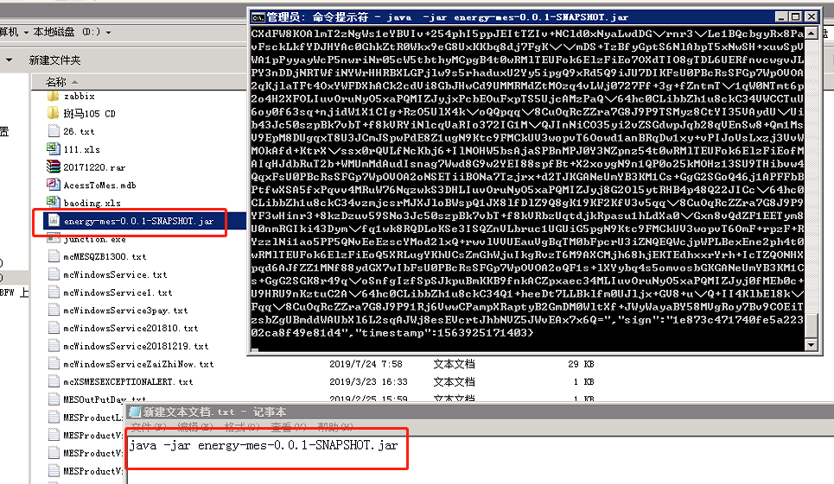Select the MESOutPutDay.txt file icon
Viewport: 834px width, 484px height.
(54, 399)
